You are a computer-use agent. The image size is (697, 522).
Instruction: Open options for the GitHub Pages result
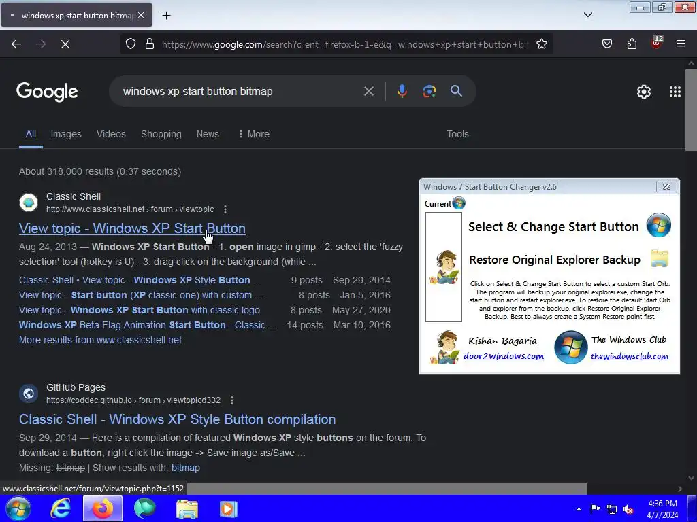tap(232, 400)
